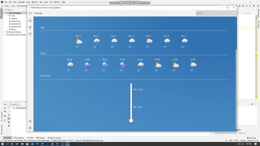
Task: Click the search magnifier in weather app
Action: (234, 13)
